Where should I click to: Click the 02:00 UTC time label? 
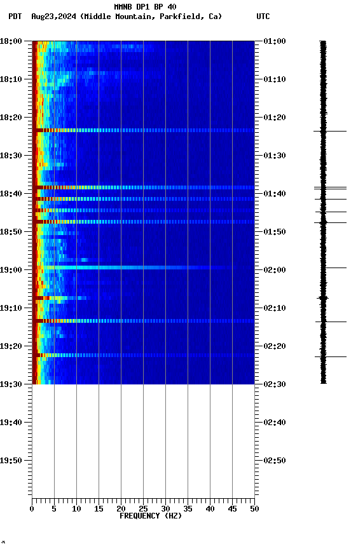pyautogui.click(x=275, y=270)
